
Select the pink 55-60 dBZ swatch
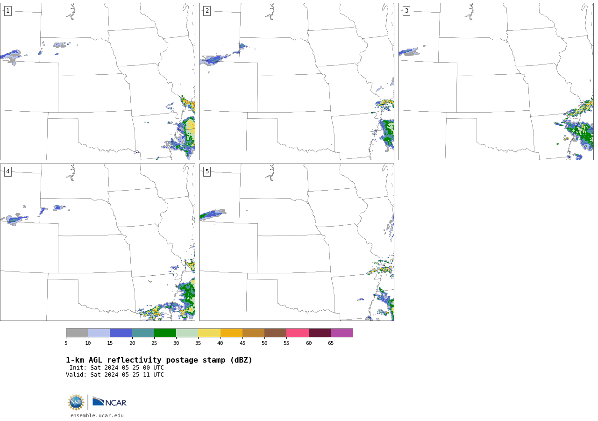[298, 333]
